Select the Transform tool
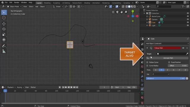This screenshot has height=107, width=190. click(4, 40)
